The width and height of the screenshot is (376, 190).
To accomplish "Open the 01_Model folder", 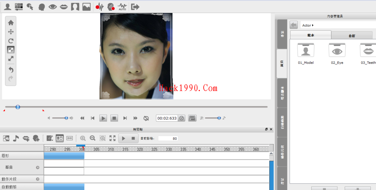I will 306,54.
